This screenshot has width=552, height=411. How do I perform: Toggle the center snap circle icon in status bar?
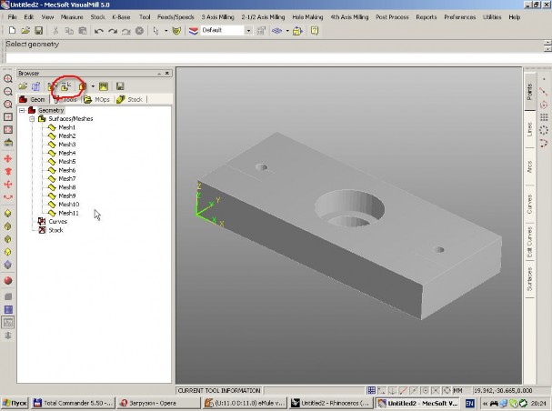coord(426,391)
